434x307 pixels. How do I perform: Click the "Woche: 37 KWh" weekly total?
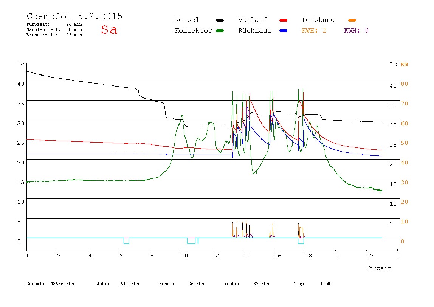pos(246,284)
